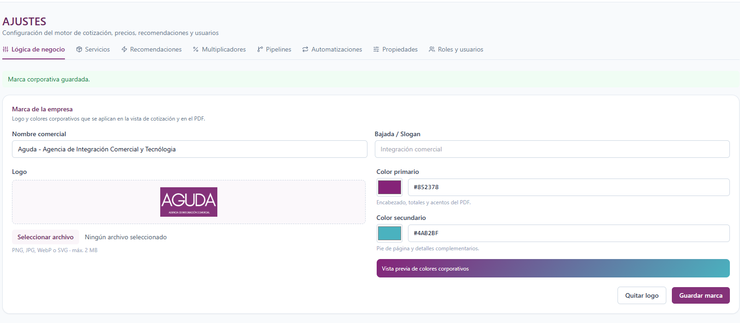Click the Roles y usuarios people icon
Image resolution: width=740 pixels, height=323 pixels.
pos(432,49)
